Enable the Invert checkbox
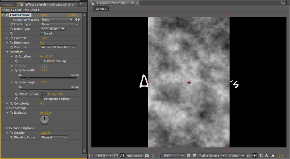Viewport: 290px width, 159px height. [x=42, y=34]
